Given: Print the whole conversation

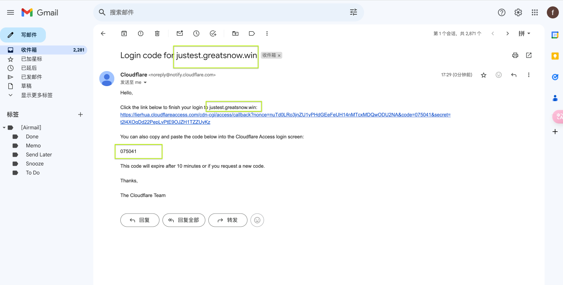Looking at the screenshot, I should 515,55.
